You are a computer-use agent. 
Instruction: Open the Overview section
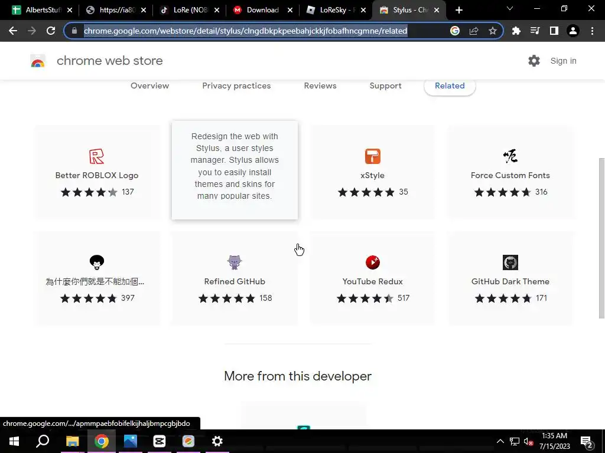pos(149,86)
